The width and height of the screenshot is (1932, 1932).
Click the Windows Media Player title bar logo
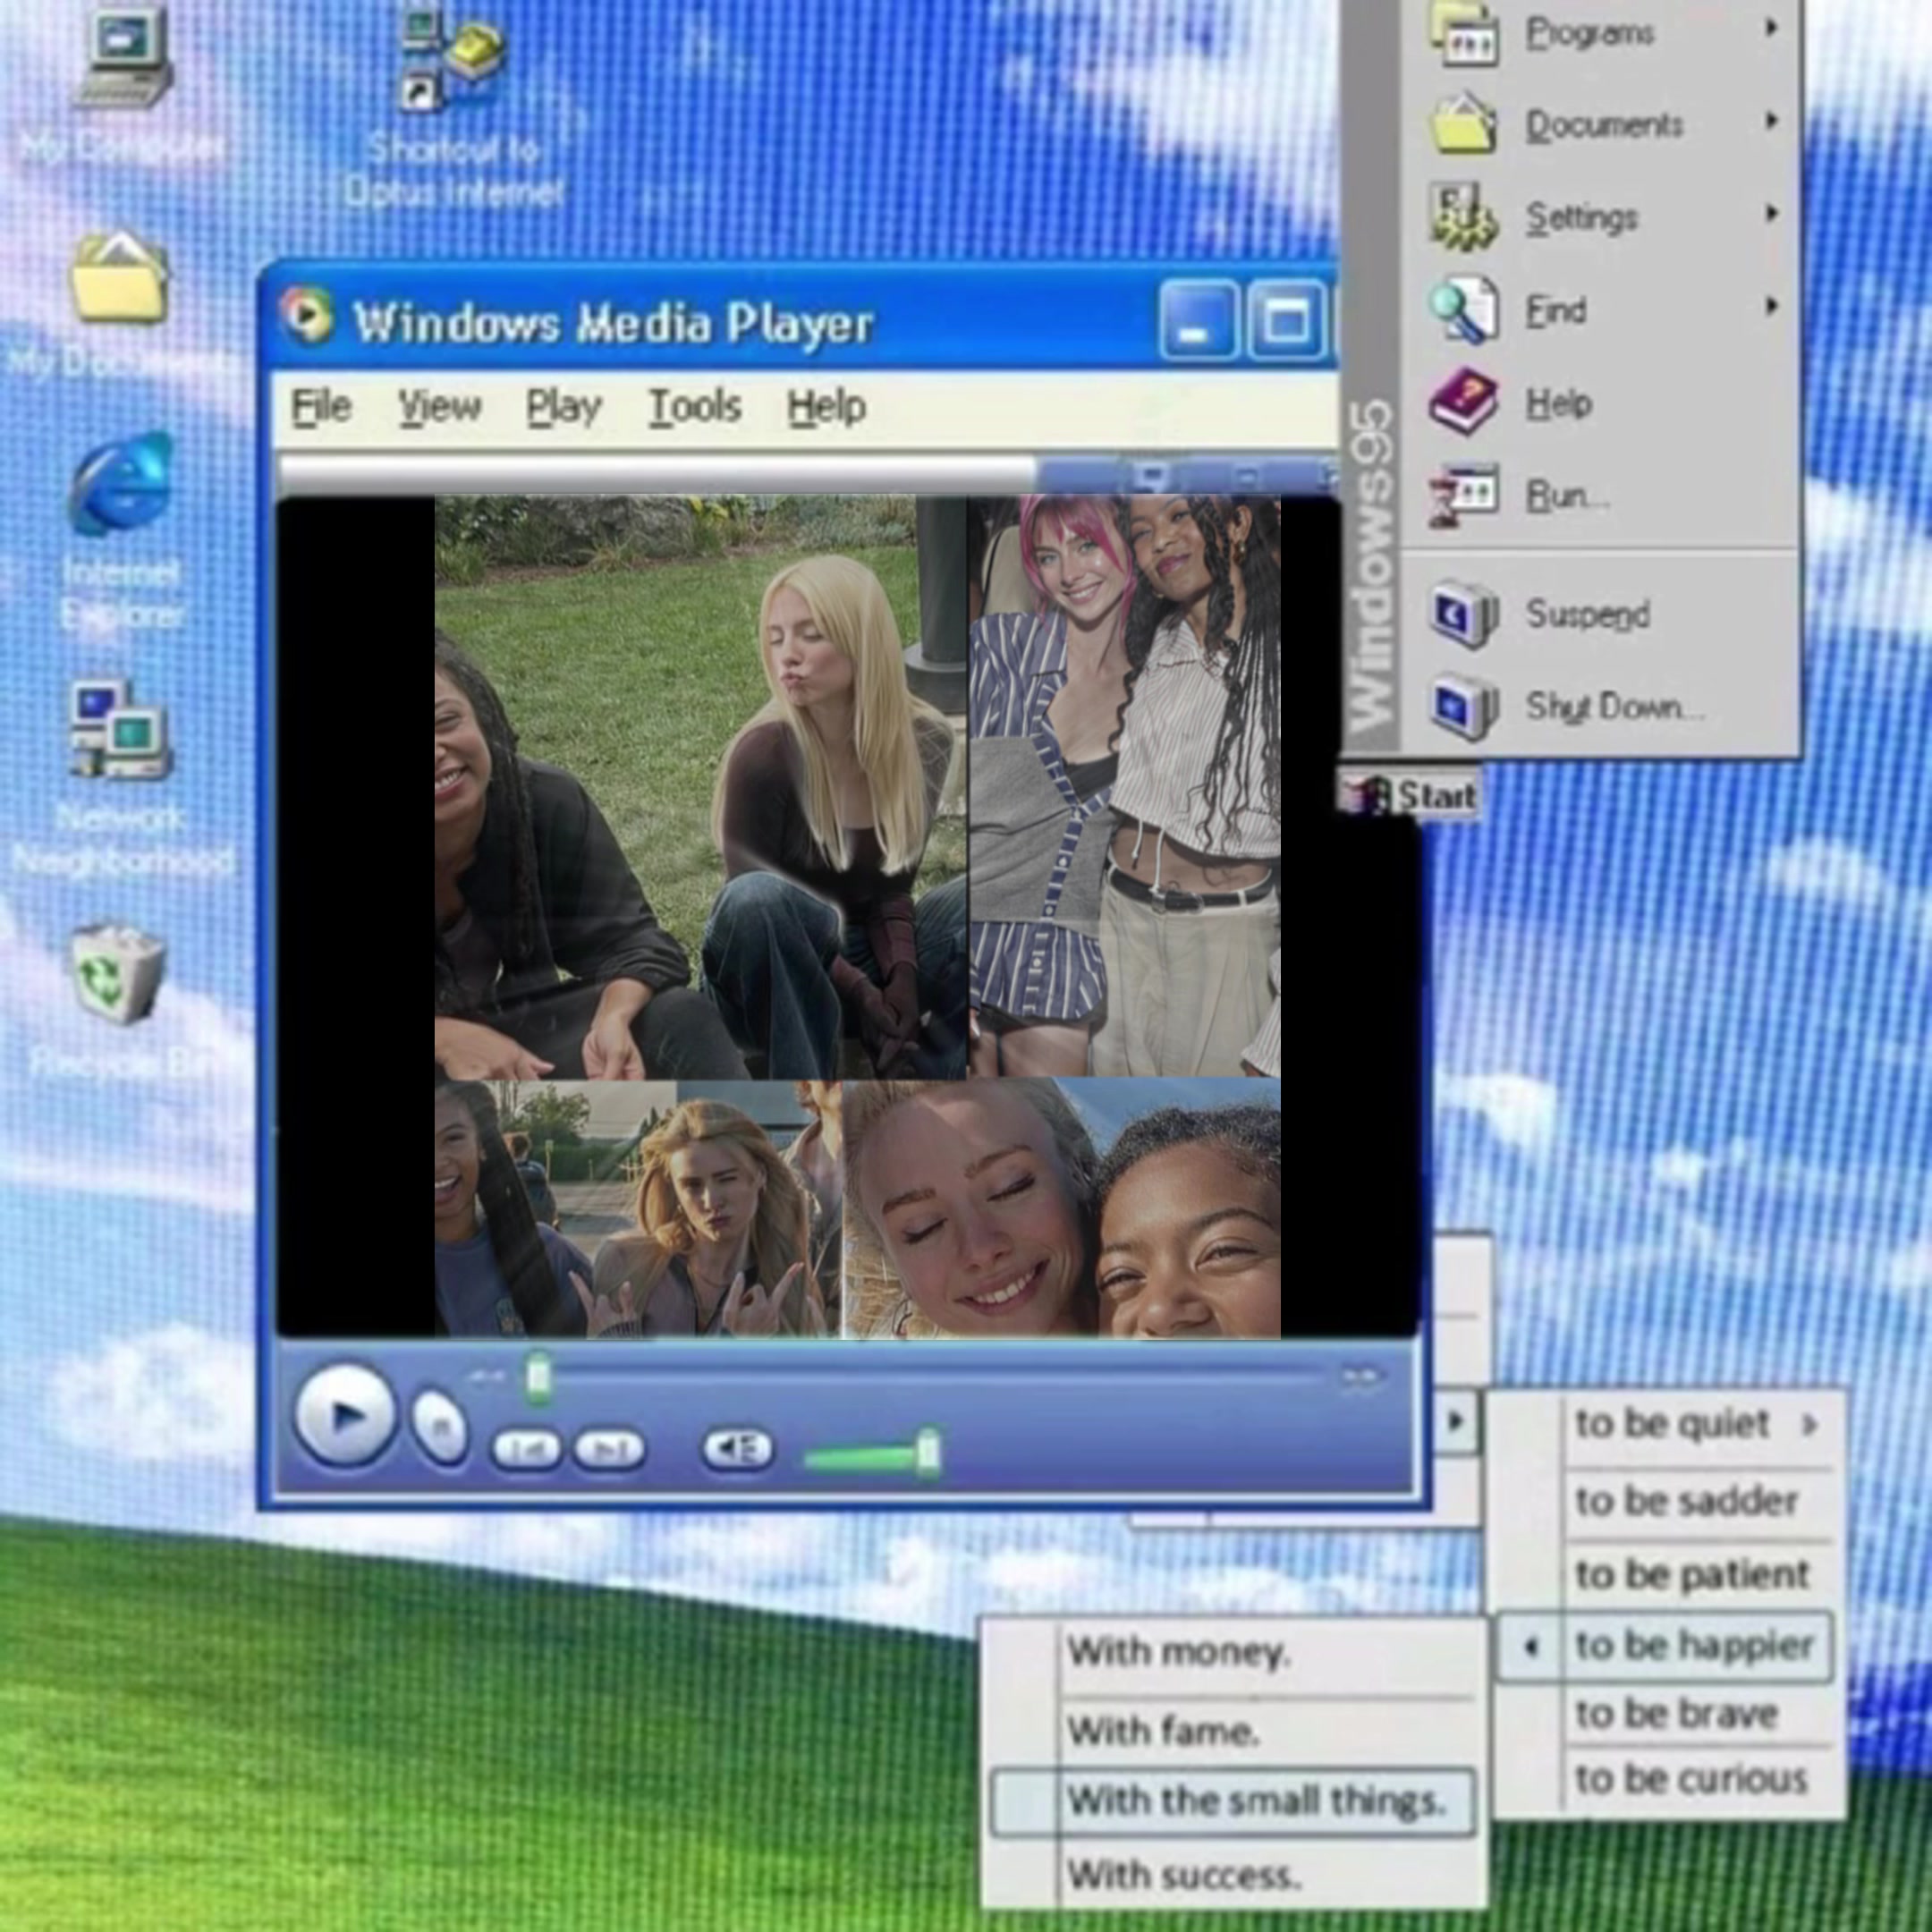tap(306, 316)
